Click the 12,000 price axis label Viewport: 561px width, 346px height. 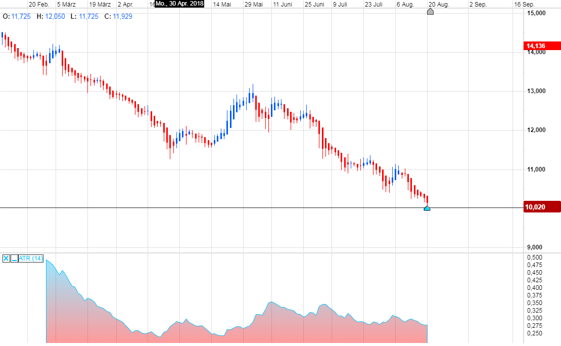[x=536, y=130]
